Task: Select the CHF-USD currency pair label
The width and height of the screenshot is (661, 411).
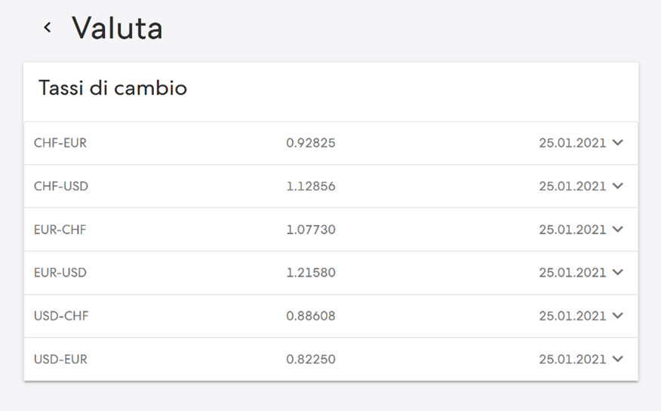Action: (61, 186)
